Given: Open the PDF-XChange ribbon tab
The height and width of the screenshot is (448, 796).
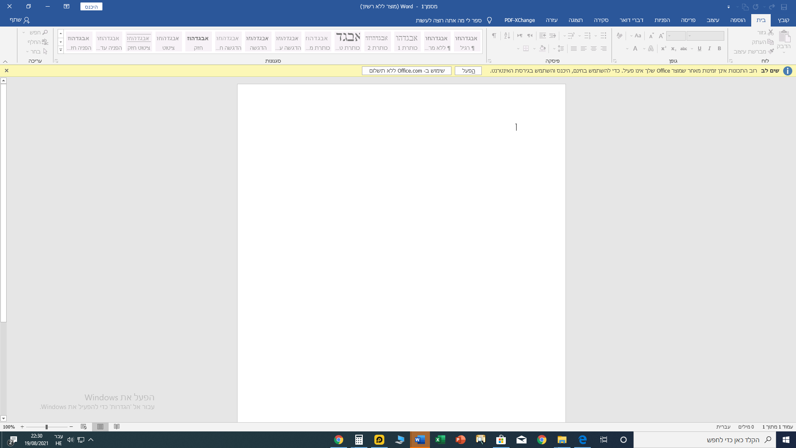Looking at the screenshot, I should 519,20.
